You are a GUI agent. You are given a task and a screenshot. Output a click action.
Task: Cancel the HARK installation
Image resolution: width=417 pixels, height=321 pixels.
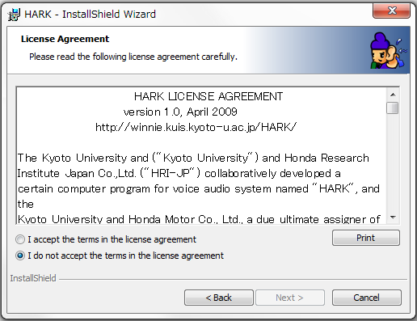(367, 298)
